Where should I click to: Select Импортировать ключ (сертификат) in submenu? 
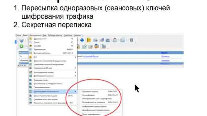97,99
